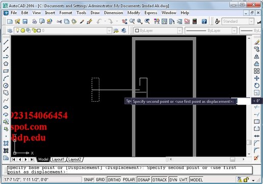Click the Plot printer icon
Image resolution: width=263 pixels, height=184 pixels.
pyautogui.click(x=35, y=21)
